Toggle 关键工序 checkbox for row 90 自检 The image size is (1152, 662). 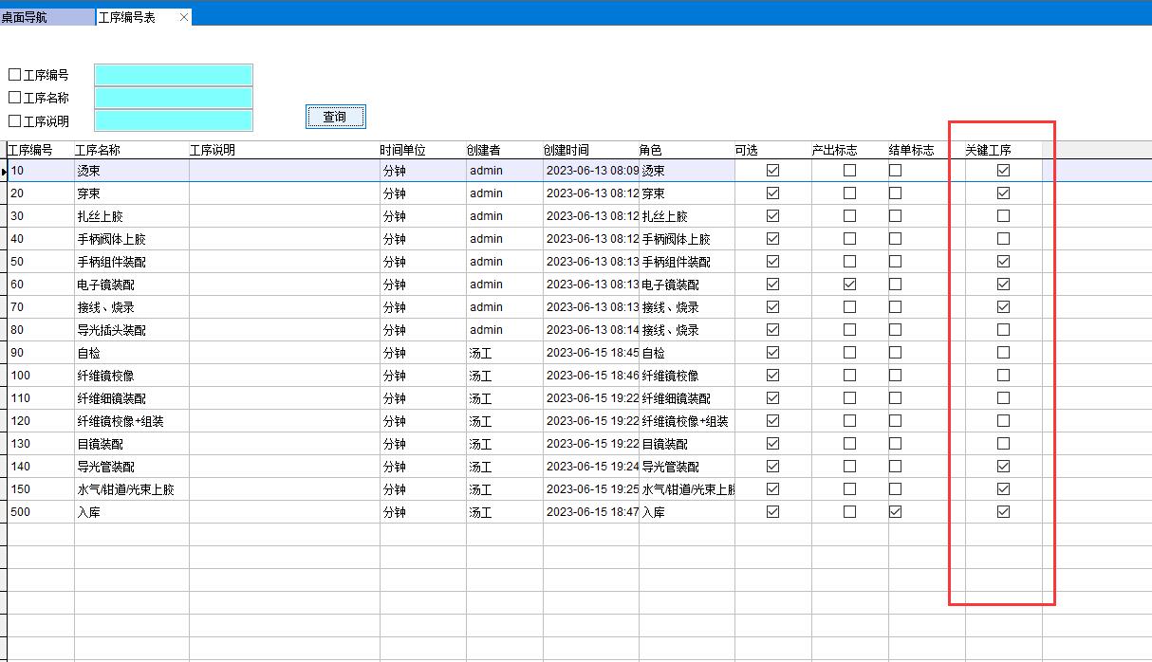[x=1003, y=353]
